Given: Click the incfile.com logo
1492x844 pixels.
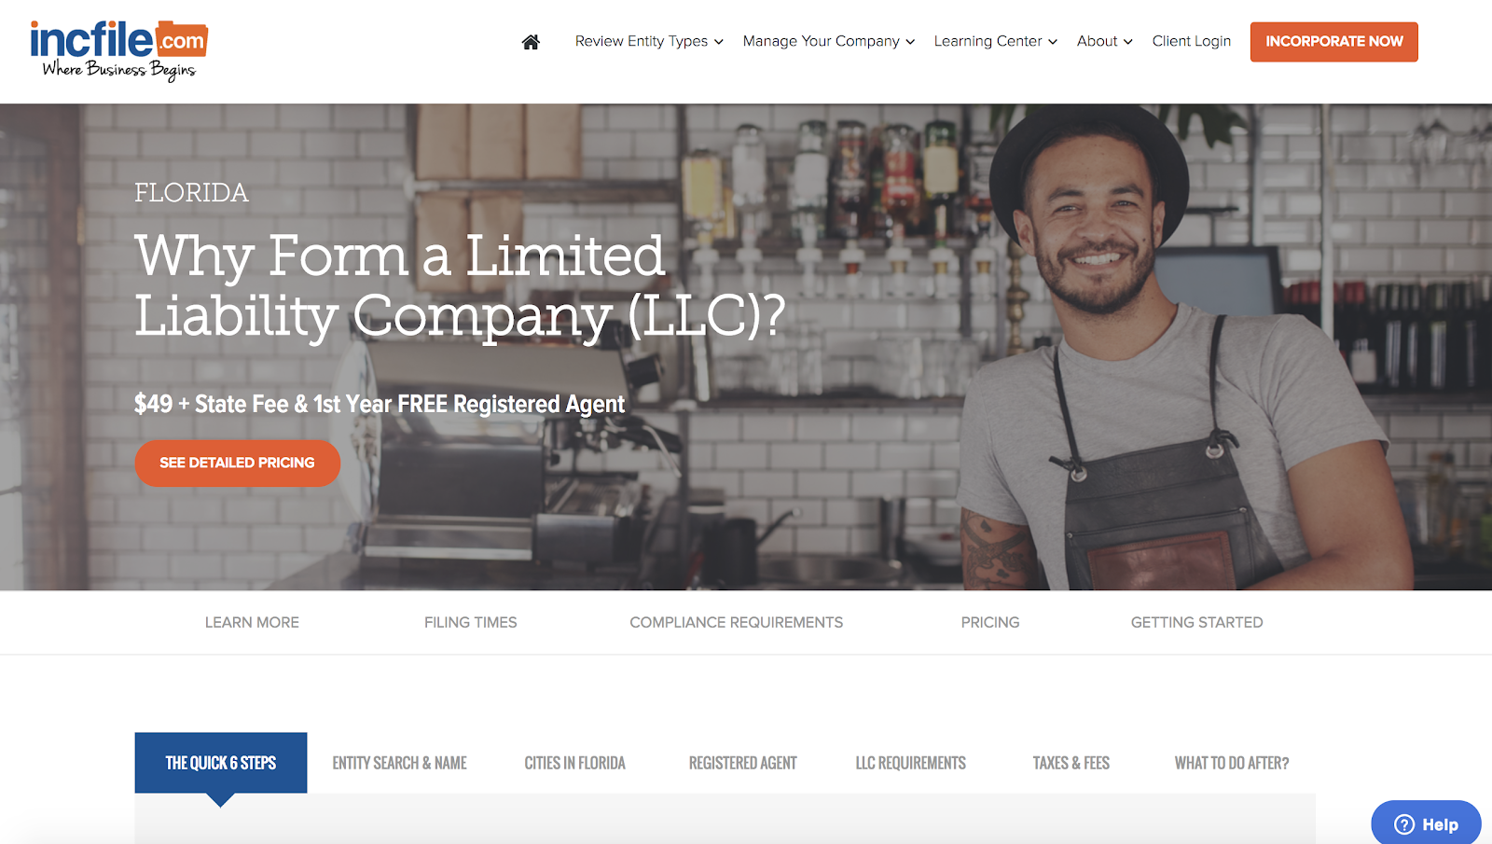Looking at the screenshot, I should (x=118, y=51).
